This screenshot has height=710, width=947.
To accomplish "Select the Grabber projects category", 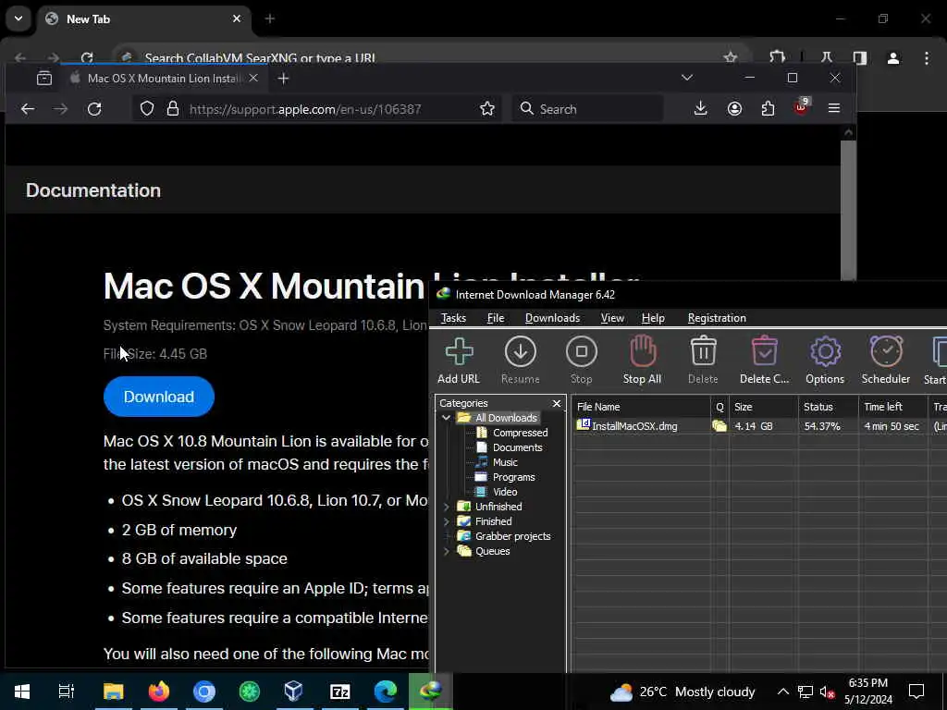I will (x=512, y=536).
